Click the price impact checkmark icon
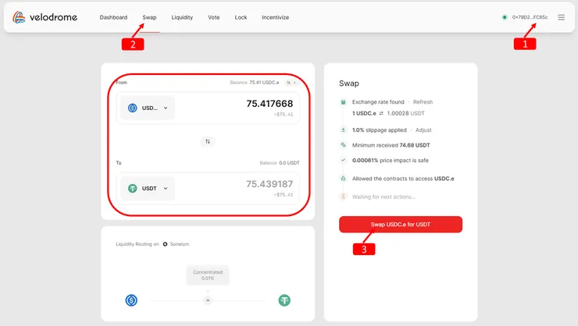 coord(343,160)
